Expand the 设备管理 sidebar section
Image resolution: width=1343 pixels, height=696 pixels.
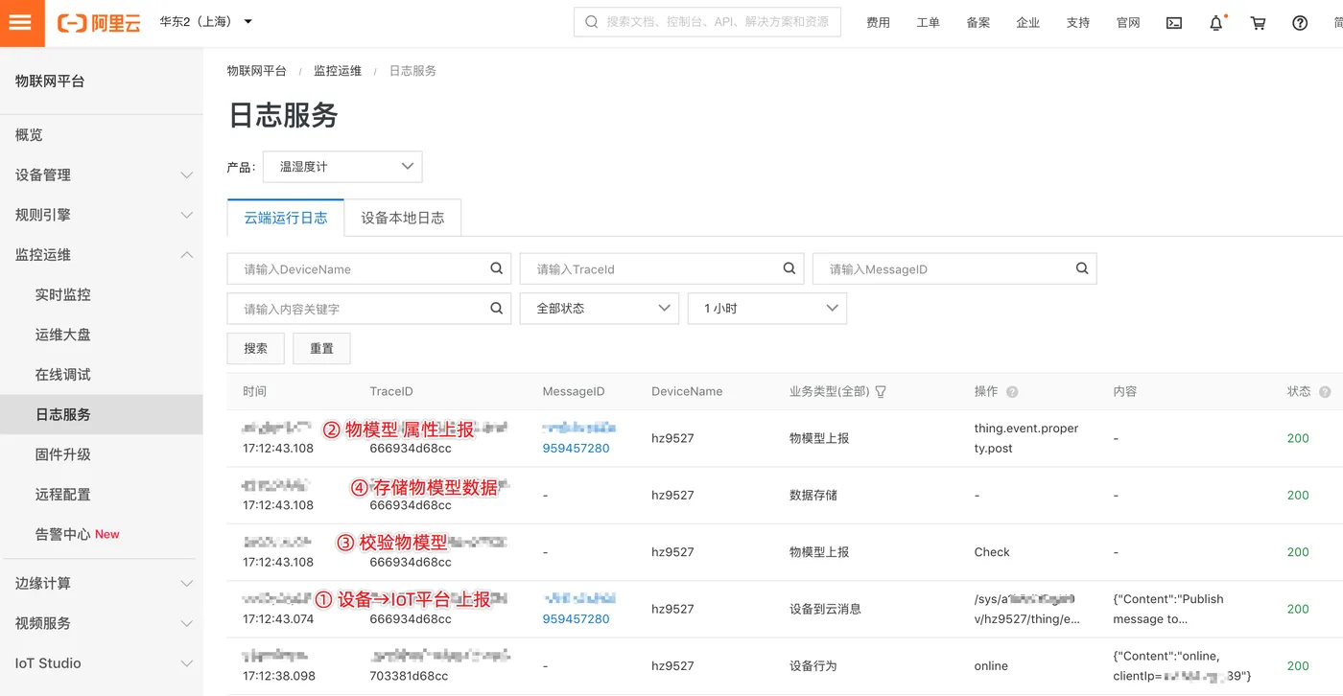(102, 174)
